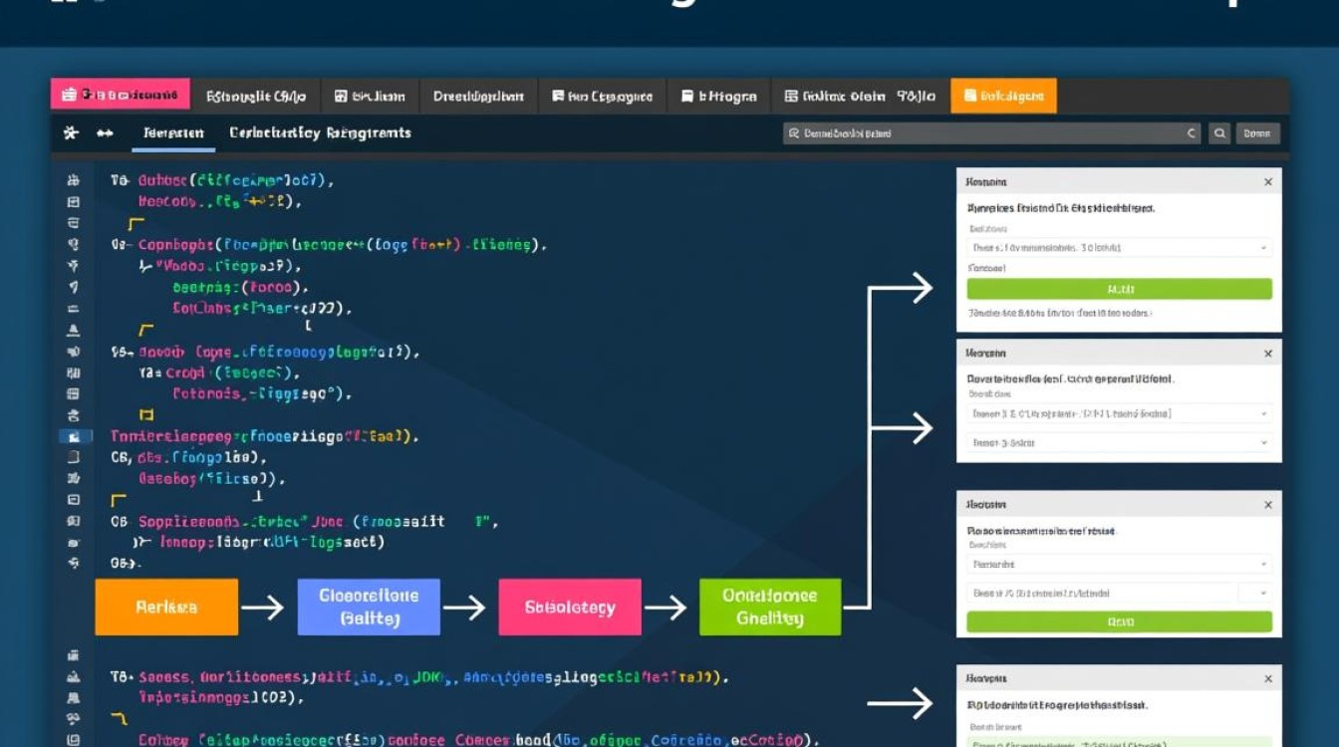Switch to the pink tab in the tab bar
1339x747 pixels.
click(x=121, y=96)
